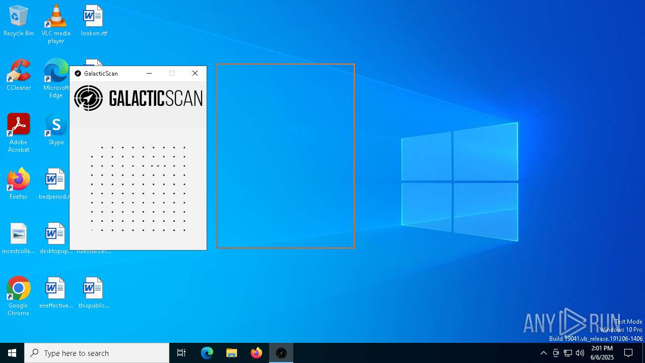Click the Meet Now tray icon
The width and height of the screenshot is (645, 363).
pos(556,353)
